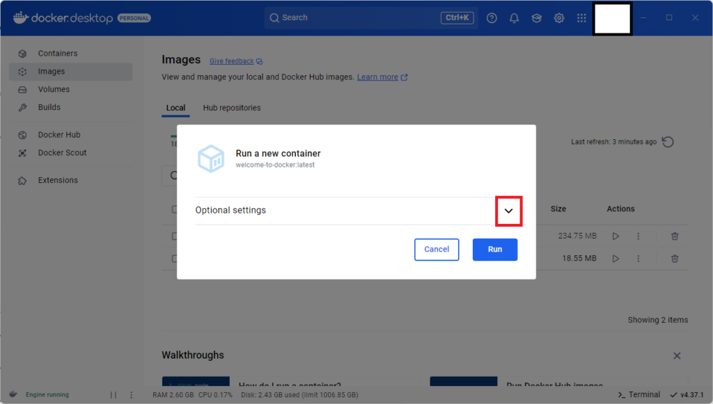
Task: Click the Disk usage indicator
Action: [x=299, y=395]
